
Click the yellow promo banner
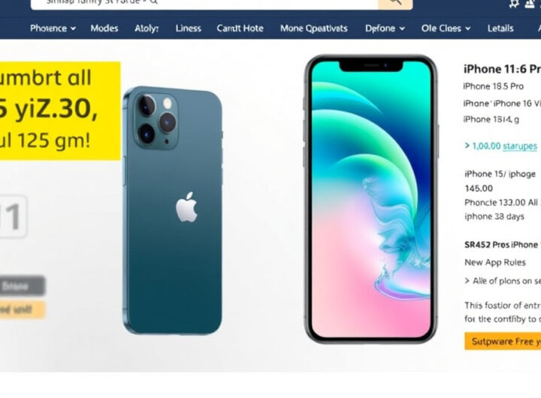(x=60, y=110)
